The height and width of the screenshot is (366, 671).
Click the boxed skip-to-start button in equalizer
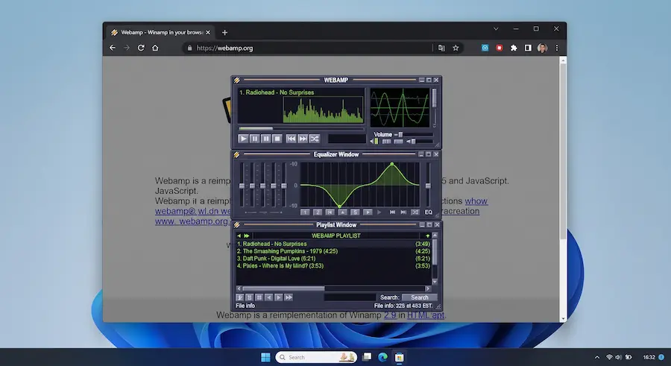tap(330, 212)
